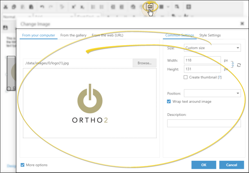
Task: Click the Superscript icon in the toolbar
Action: (x=73, y=7)
